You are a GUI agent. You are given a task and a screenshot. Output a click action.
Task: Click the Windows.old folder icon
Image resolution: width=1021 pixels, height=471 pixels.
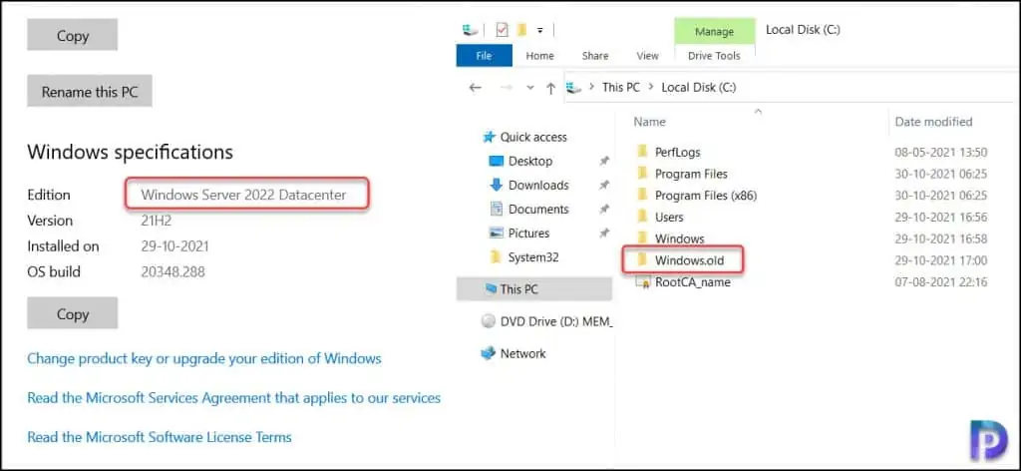coord(643,260)
